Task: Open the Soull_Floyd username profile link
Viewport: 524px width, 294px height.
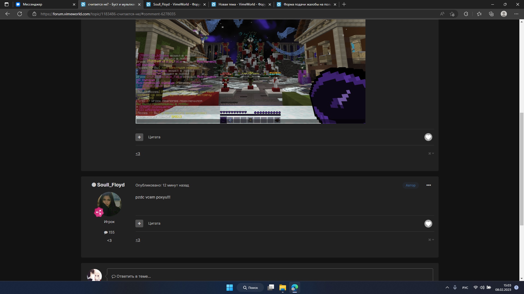Action: pos(111,185)
